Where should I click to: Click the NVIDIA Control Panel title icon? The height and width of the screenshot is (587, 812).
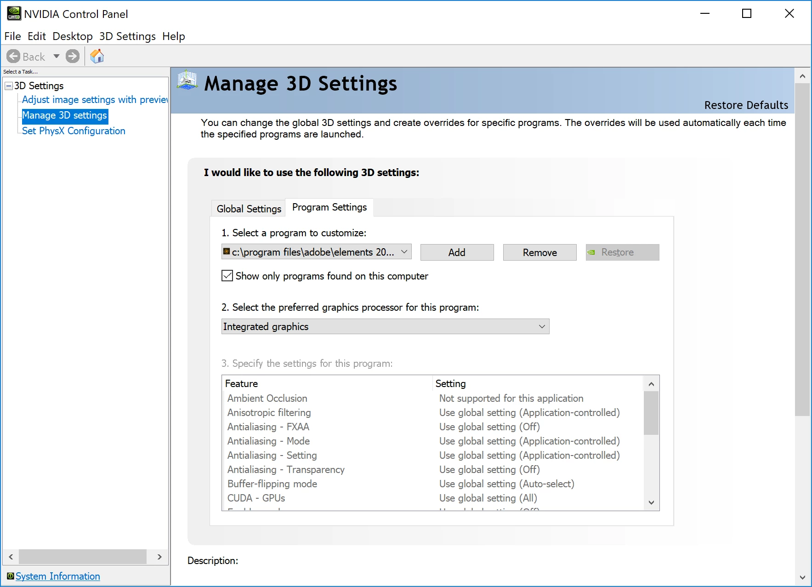(x=14, y=14)
